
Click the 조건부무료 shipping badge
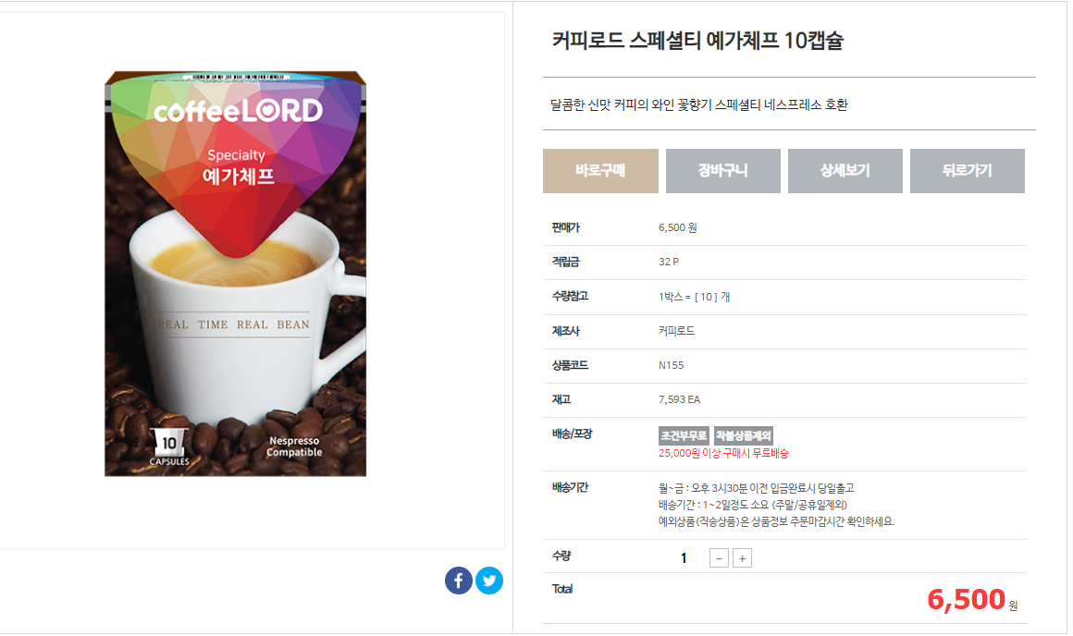point(684,435)
